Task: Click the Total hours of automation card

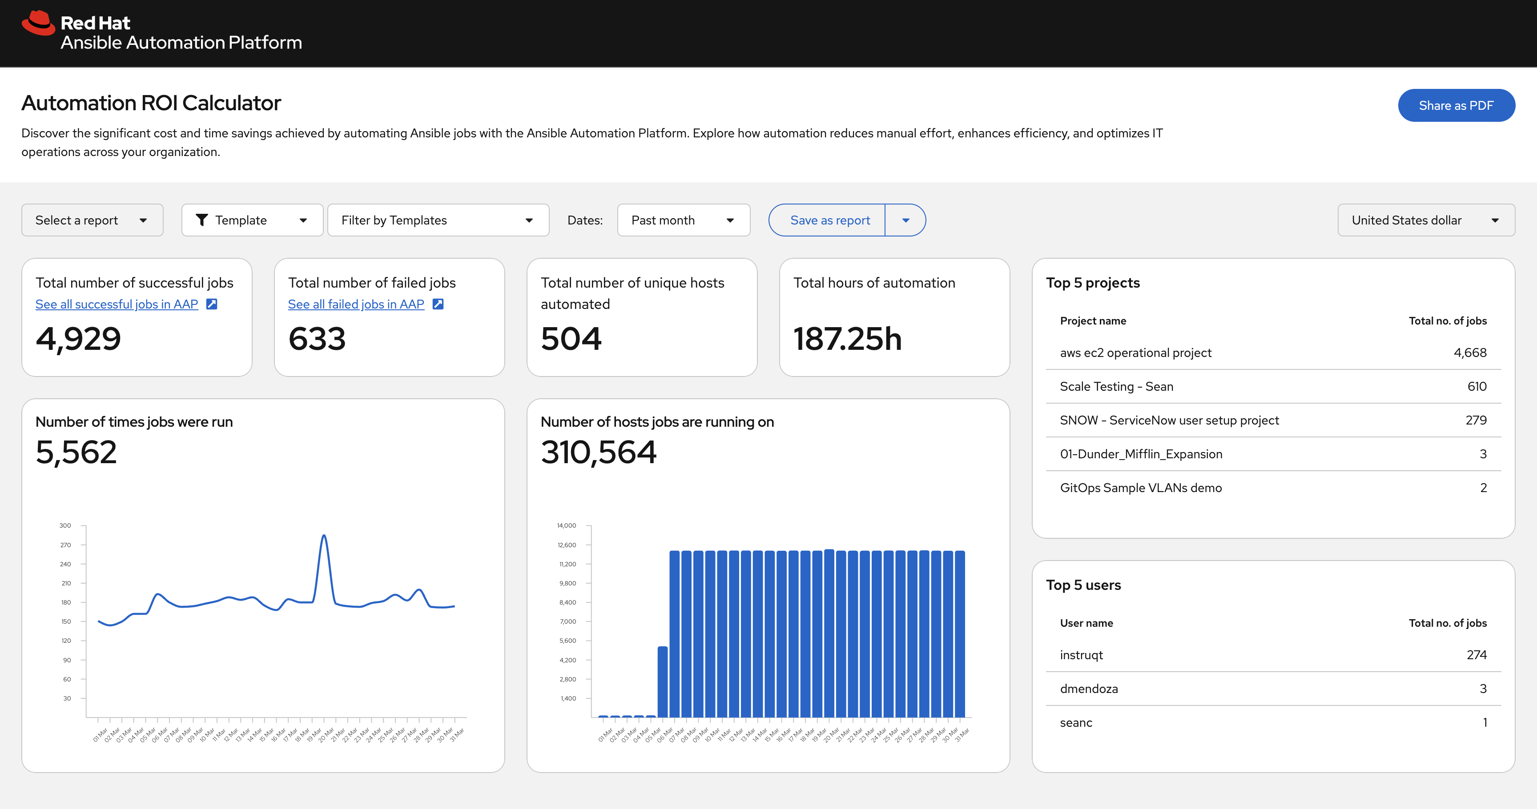Action: click(894, 316)
